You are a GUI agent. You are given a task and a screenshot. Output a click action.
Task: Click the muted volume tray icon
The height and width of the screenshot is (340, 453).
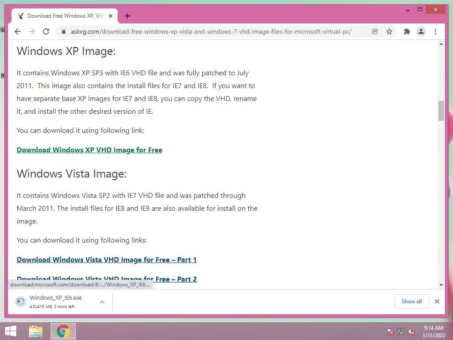(x=411, y=332)
